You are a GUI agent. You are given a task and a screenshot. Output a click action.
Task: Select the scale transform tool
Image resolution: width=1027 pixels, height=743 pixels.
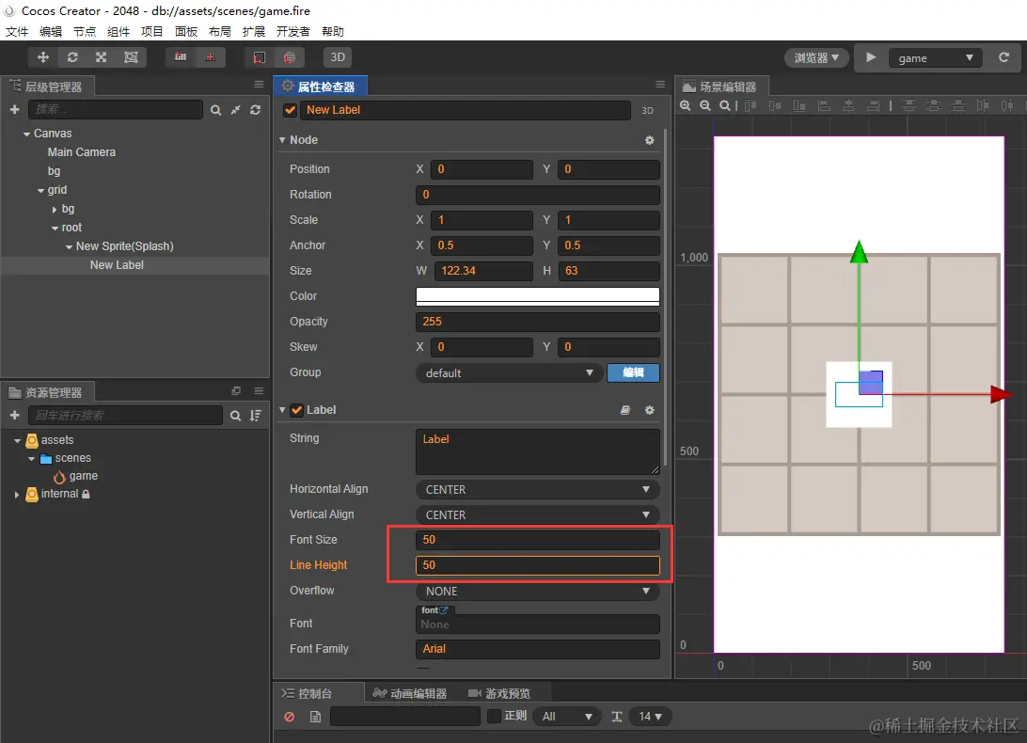click(x=101, y=57)
